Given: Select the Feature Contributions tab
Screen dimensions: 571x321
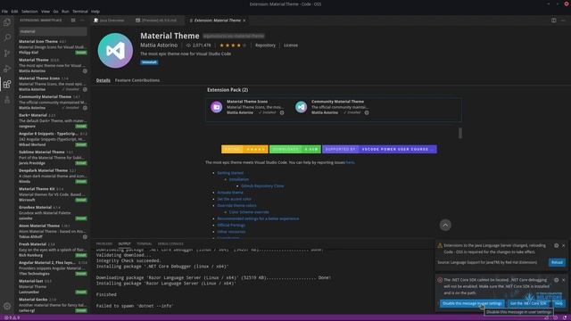Looking at the screenshot, I should (x=137, y=80).
